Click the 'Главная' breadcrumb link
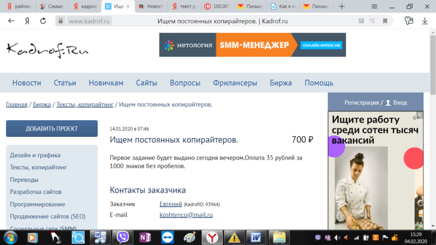The image size is (436, 245). pyautogui.click(x=17, y=105)
